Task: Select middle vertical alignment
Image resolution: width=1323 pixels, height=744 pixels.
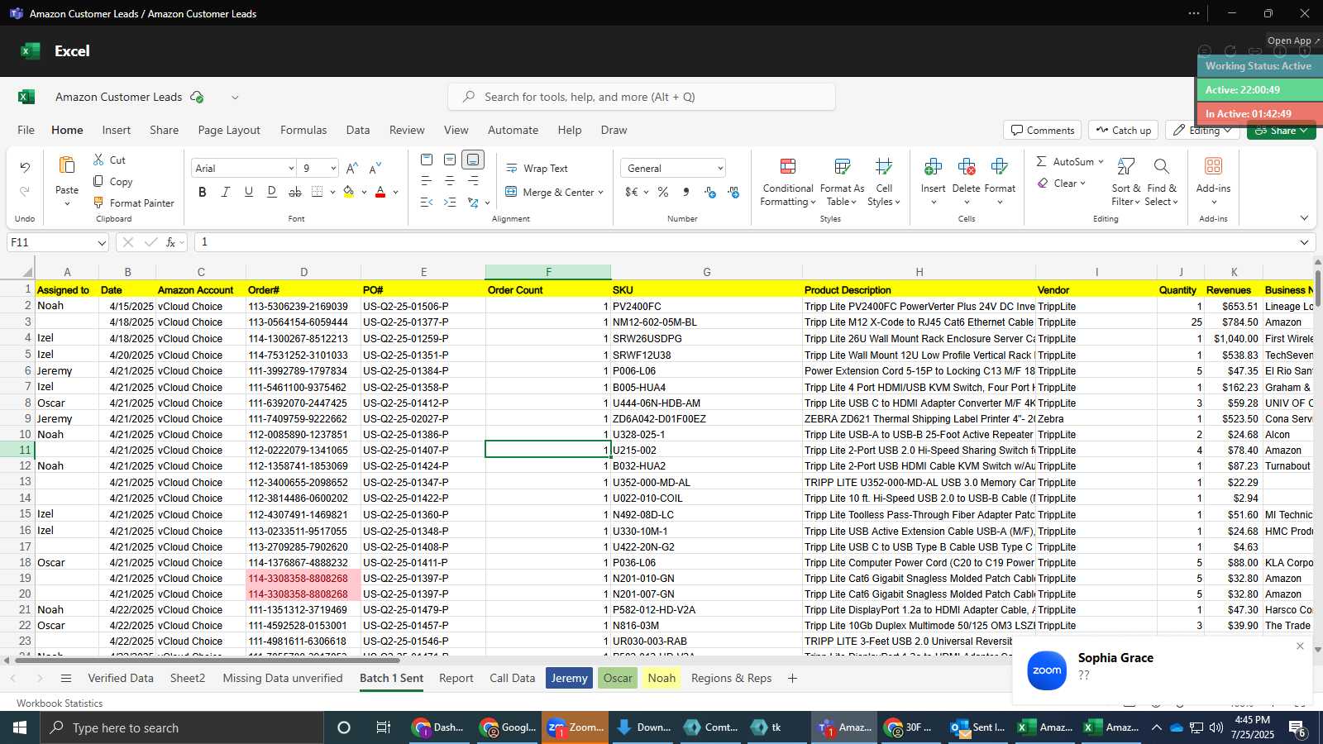Action: (x=450, y=160)
